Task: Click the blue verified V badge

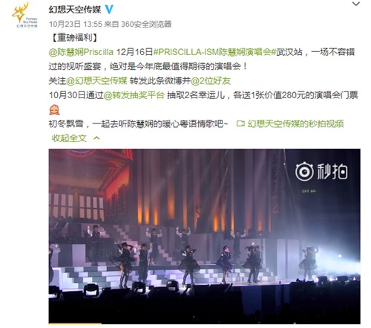Action: point(109,10)
